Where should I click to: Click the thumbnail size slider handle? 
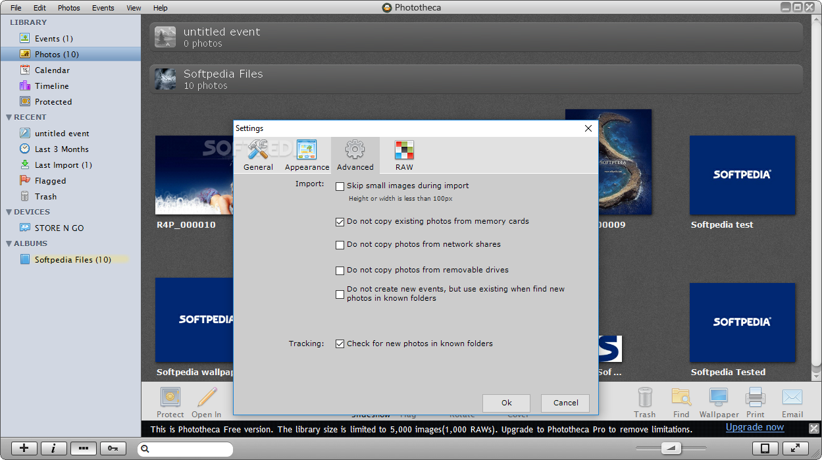tap(671, 448)
